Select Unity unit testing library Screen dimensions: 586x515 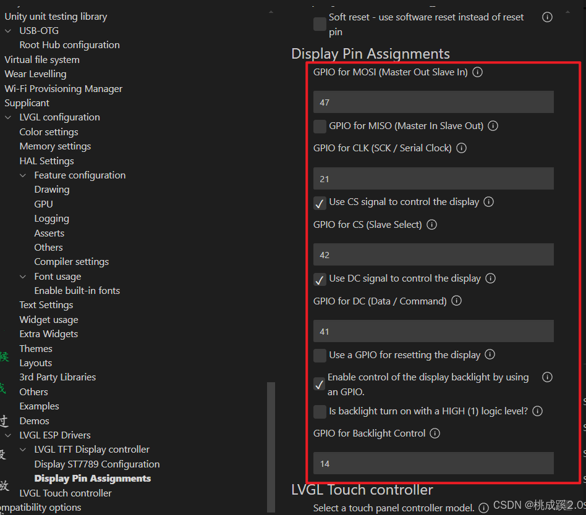[56, 17]
